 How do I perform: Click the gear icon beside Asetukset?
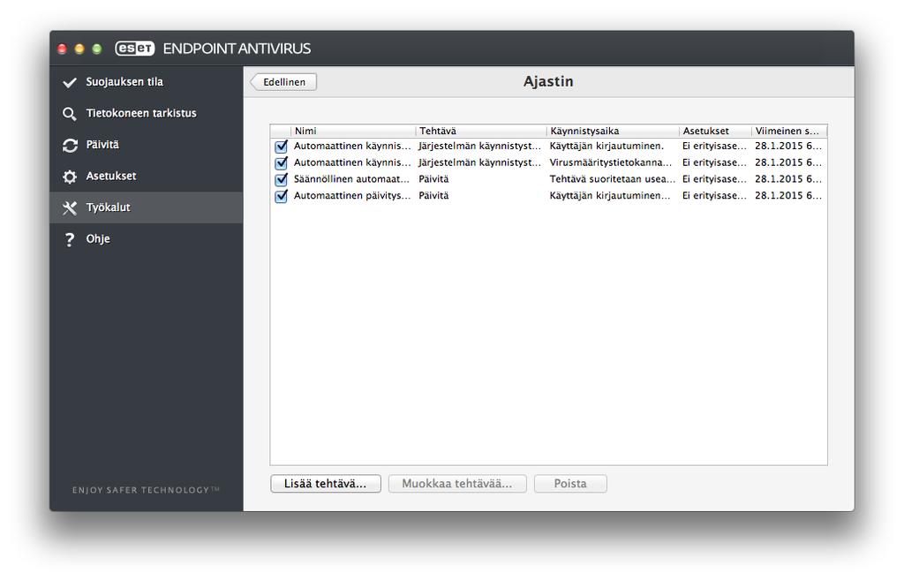(x=70, y=177)
